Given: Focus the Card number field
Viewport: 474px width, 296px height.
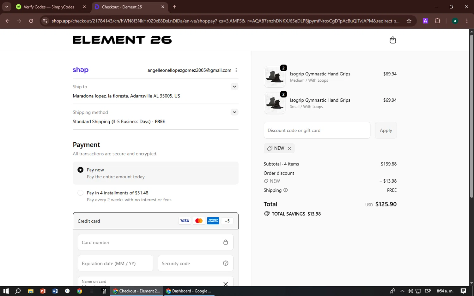Looking at the screenshot, I should click(x=155, y=242).
